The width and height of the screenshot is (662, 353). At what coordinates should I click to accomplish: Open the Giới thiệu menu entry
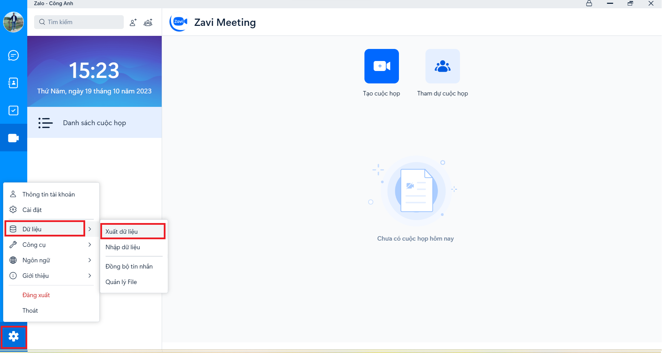51,276
